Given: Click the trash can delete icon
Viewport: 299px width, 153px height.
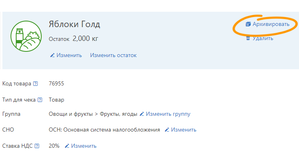Looking at the screenshot, I should pos(248,38).
